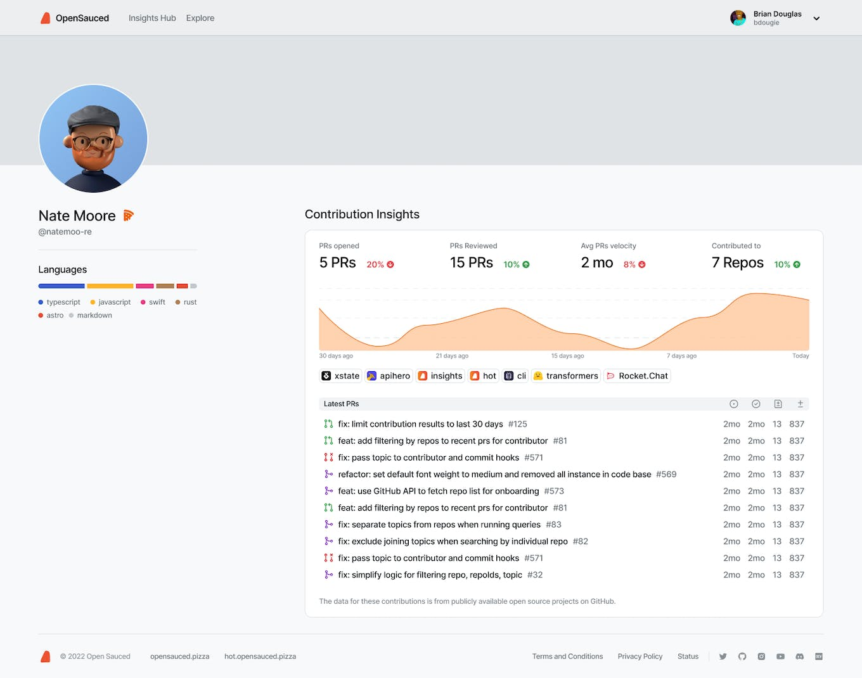
Task: Click the green pull request icon beside PR #125
Action: [328, 424]
